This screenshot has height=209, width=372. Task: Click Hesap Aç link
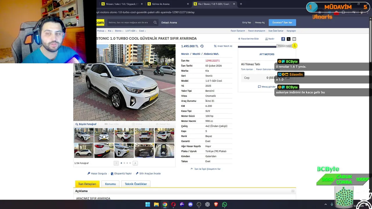tap(260, 22)
